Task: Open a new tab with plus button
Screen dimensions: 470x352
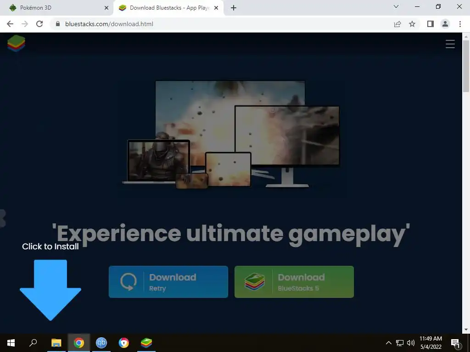Action: point(234,8)
